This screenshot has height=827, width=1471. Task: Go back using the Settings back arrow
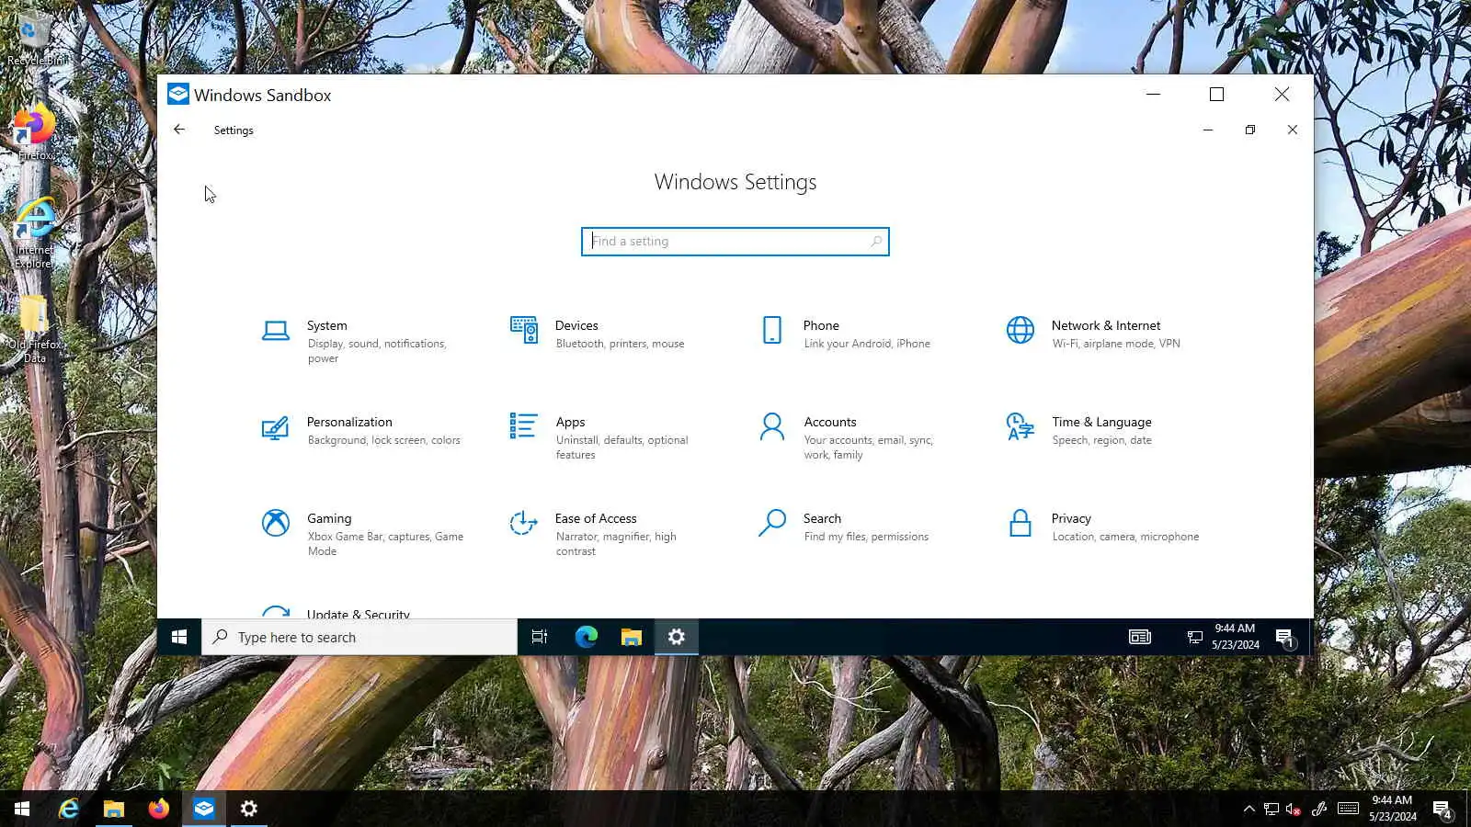[x=179, y=130]
